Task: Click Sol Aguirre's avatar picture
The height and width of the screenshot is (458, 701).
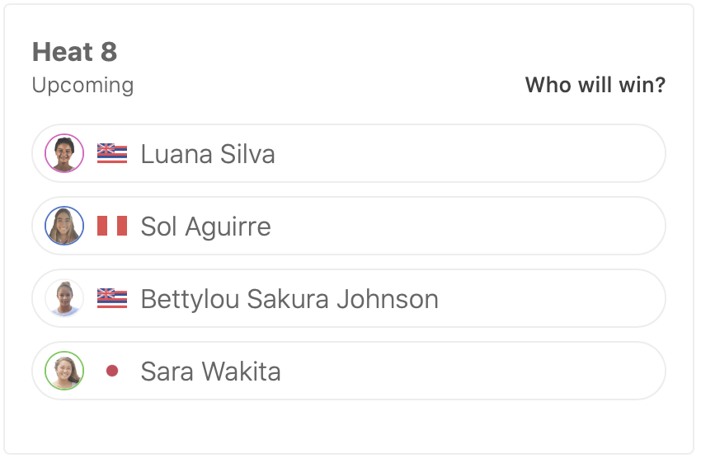Action: 64,227
